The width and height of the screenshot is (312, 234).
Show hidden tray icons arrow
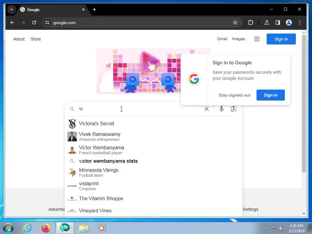click(x=266, y=229)
